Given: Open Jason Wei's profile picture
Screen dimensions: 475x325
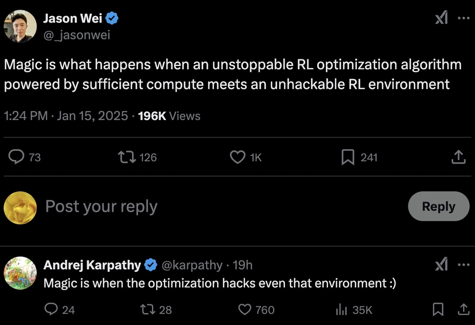Looking at the screenshot, I should tap(20, 27).
